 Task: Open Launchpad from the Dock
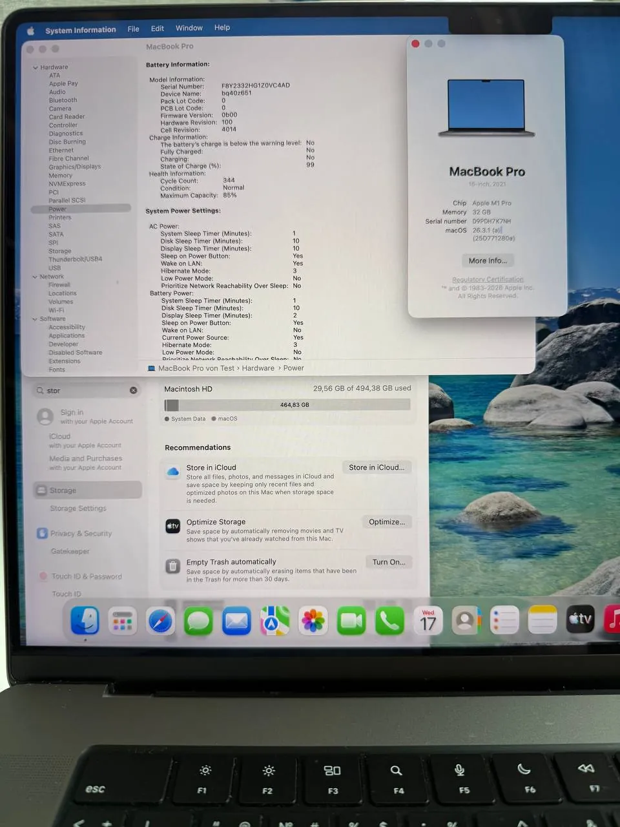click(x=122, y=622)
